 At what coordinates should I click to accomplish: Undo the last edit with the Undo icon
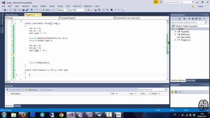[31, 10]
